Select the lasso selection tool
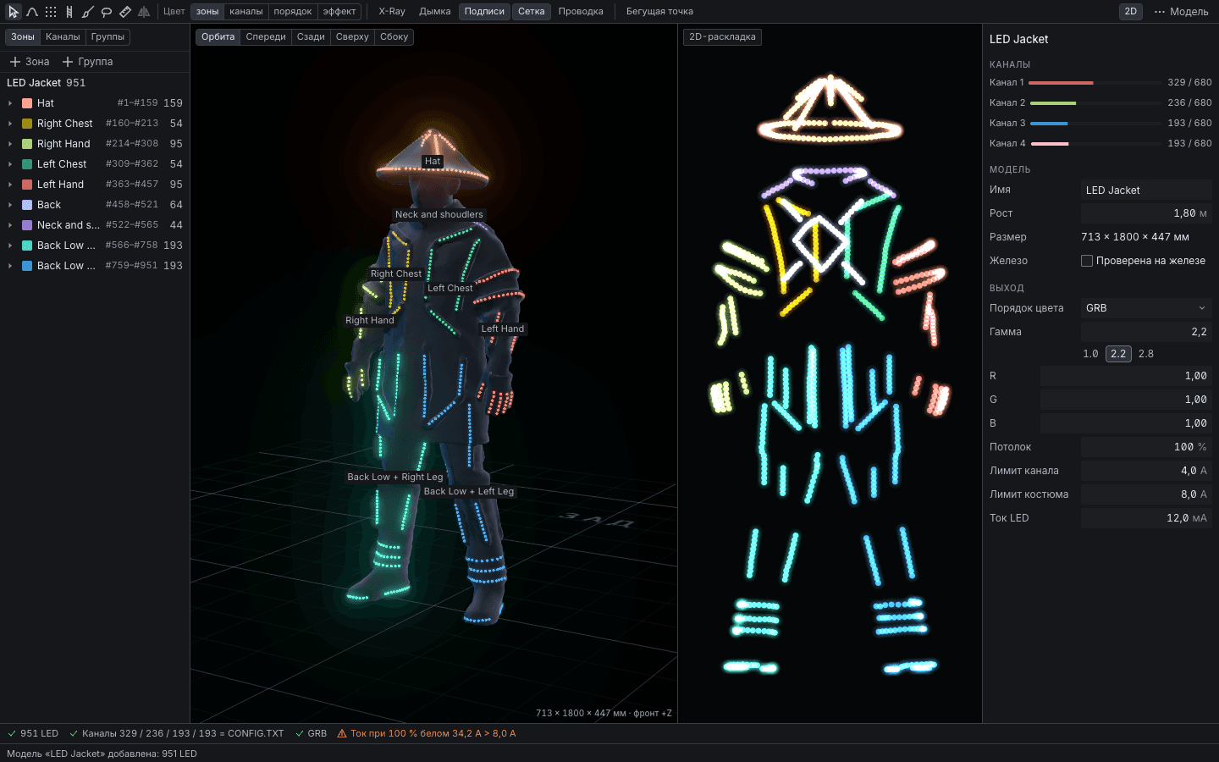 (107, 12)
